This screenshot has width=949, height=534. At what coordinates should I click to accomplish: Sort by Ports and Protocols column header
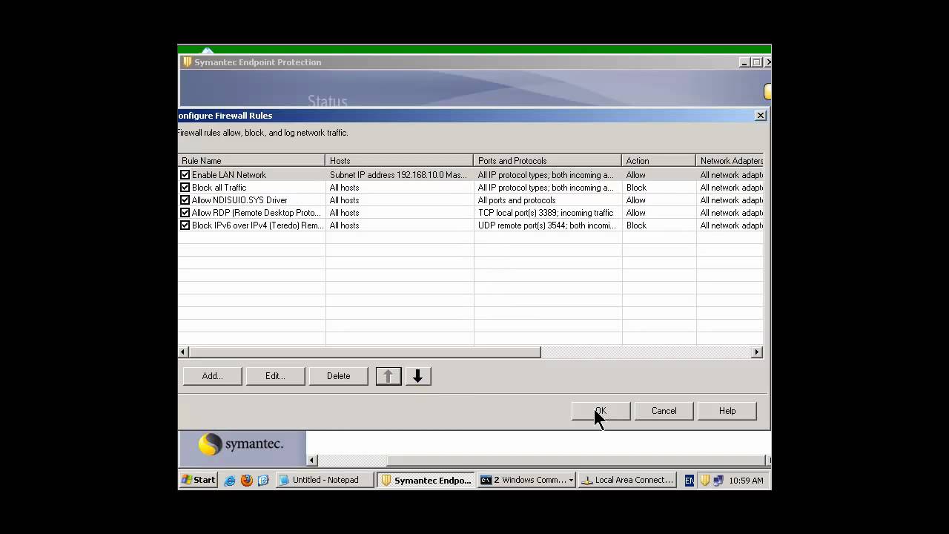coord(547,161)
